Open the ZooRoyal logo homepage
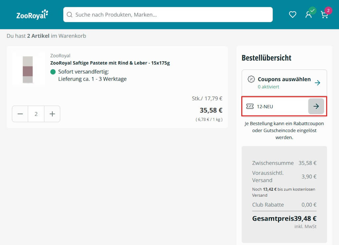This screenshot has width=339, height=245. pyautogui.click(x=32, y=15)
